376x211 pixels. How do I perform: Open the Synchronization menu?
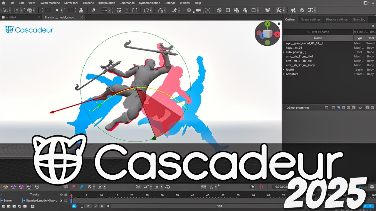150,3
